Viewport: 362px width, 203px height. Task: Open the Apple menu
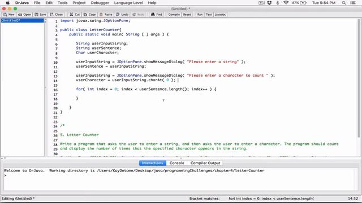point(7,3)
